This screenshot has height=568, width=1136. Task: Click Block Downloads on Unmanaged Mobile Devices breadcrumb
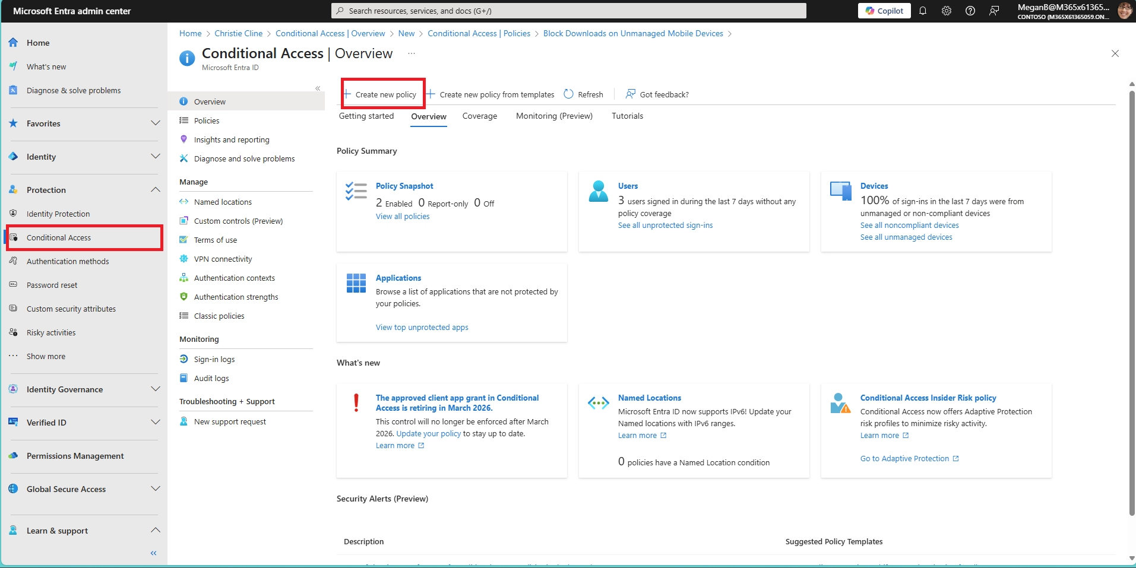[x=633, y=33]
